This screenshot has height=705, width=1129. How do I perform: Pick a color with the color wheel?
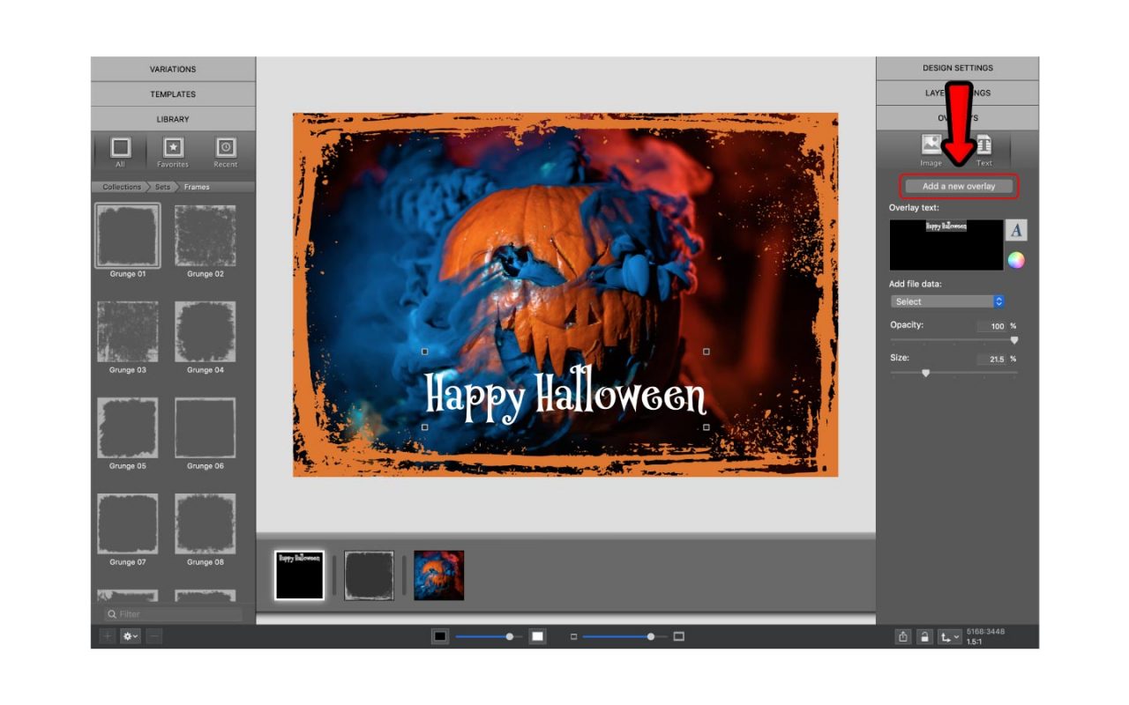coord(1016,258)
